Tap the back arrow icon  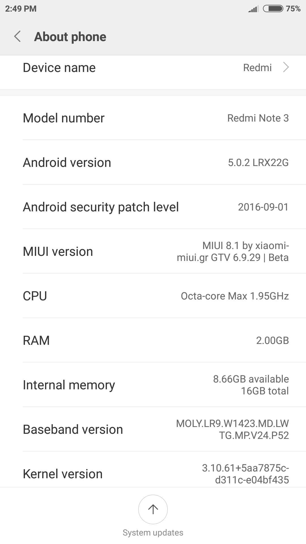click(18, 37)
